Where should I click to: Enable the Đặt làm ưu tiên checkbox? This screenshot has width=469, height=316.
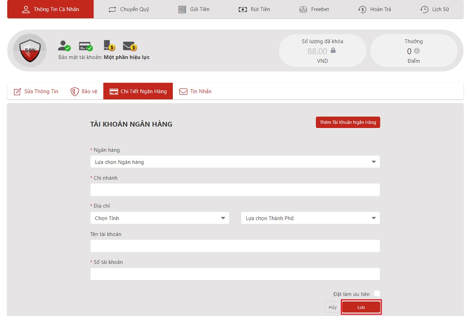[x=376, y=294]
